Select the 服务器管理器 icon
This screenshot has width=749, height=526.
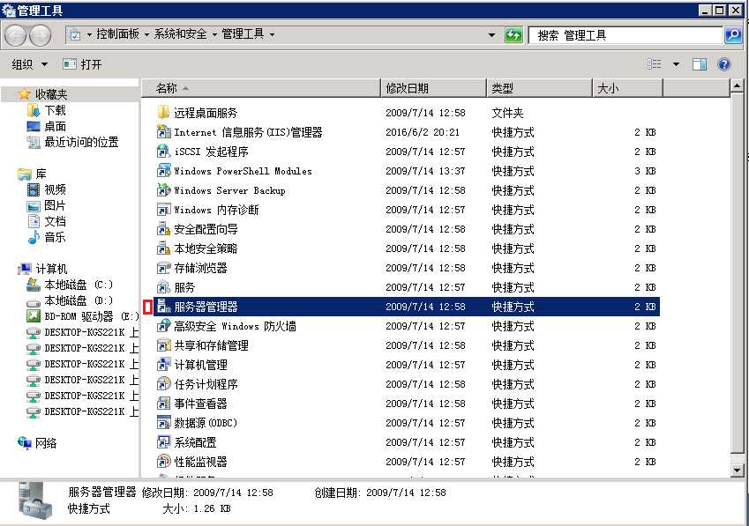(x=163, y=307)
